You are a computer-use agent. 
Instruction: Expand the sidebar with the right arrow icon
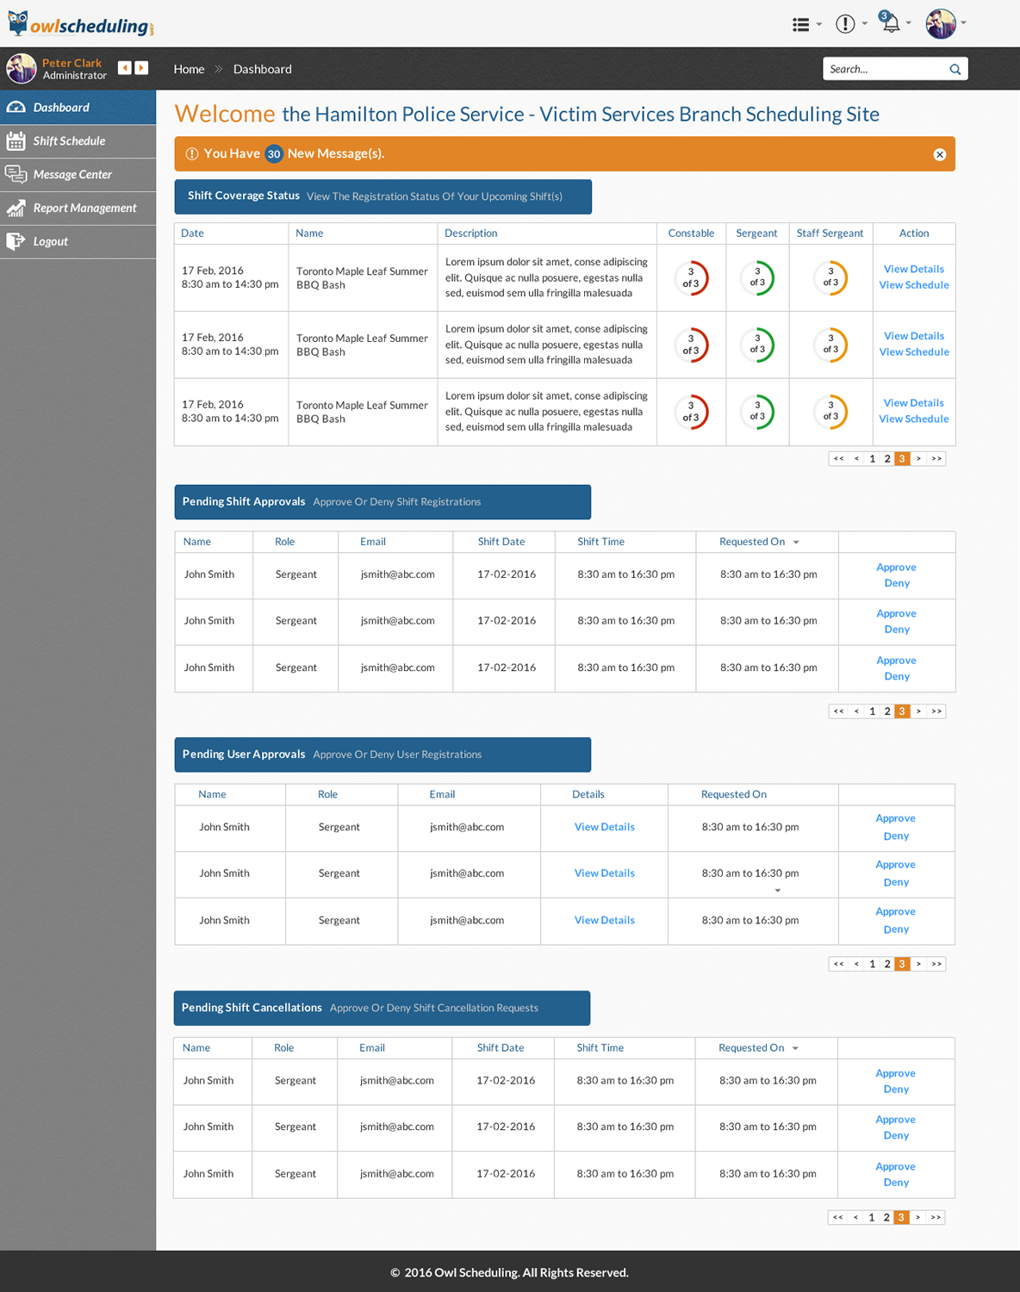(141, 67)
